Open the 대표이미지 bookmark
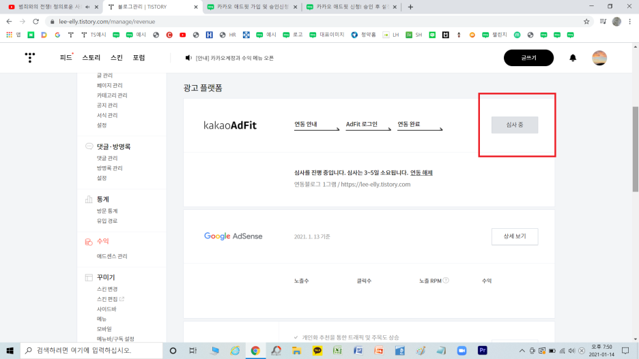This screenshot has height=359, width=639. [327, 35]
